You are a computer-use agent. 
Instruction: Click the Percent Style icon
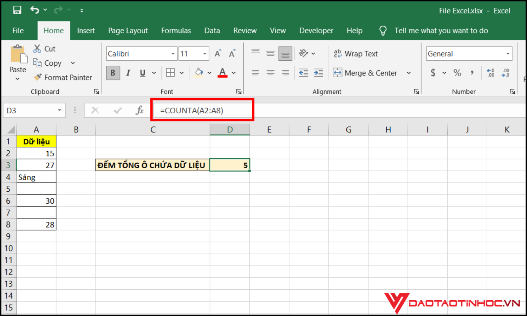(x=457, y=73)
